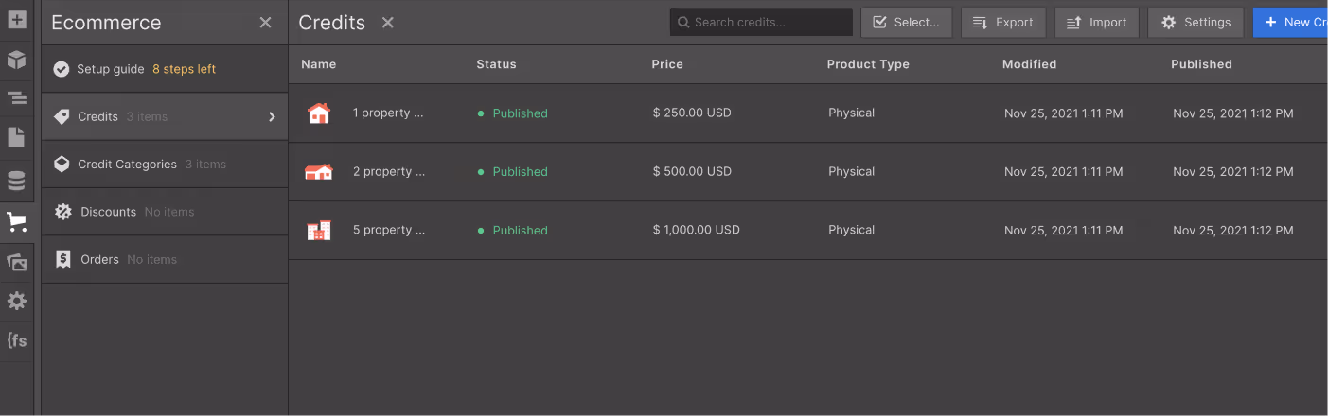Open the 1 property credit thumbnail

pos(320,113)
